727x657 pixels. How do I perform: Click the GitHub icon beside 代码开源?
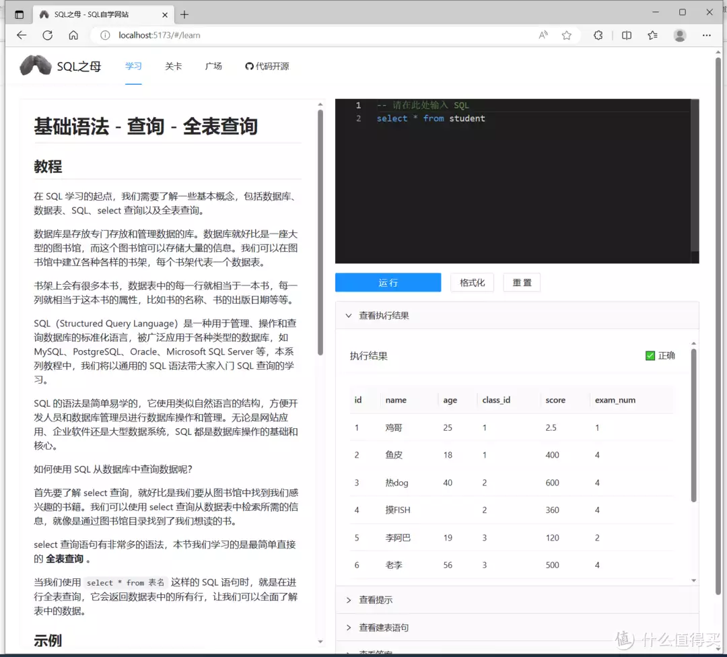[249, 66]
